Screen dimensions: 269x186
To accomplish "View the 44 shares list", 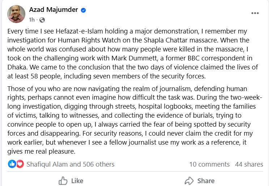I will [249, 164].
